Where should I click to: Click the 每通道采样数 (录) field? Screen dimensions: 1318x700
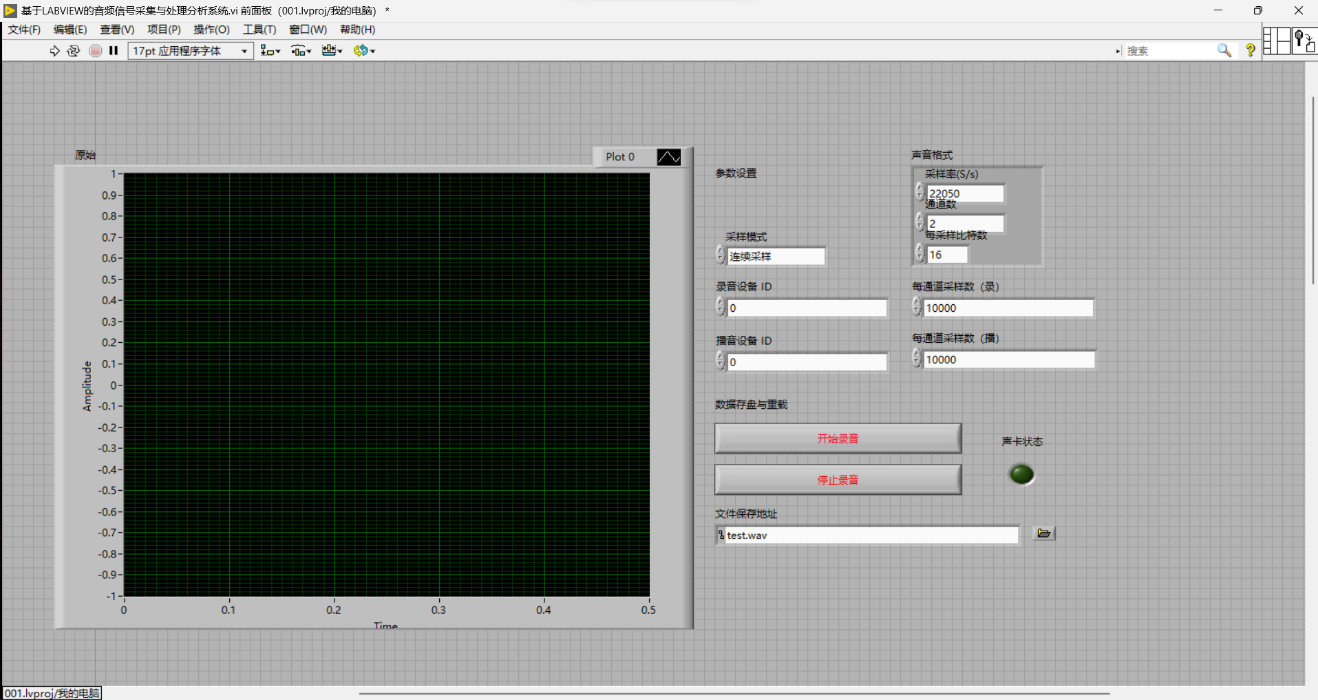click(x=1008, y=308)
